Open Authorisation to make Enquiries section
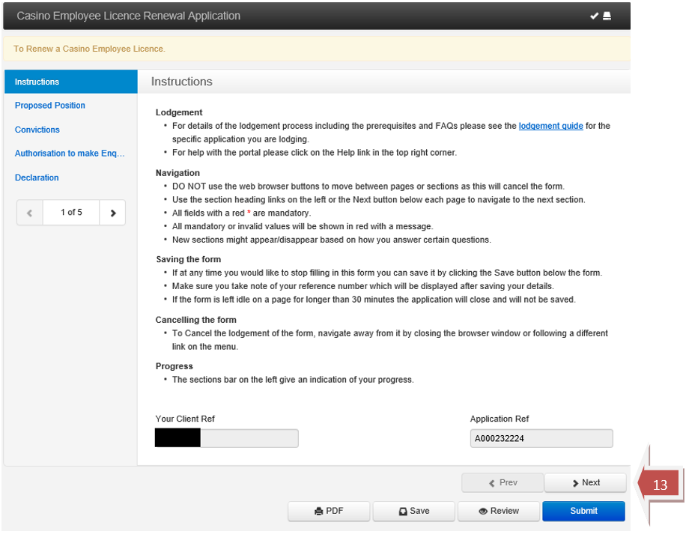The width and height of the screenshot is (686, 534). pyautogui.click(x=70, y=154)
